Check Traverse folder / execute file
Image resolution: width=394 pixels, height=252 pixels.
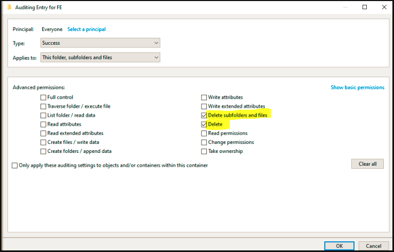tap(43, 107)
